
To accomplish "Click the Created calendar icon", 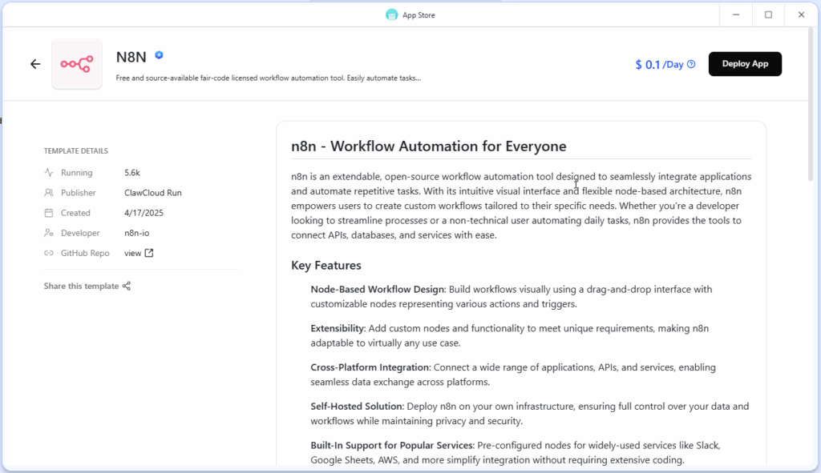I will [49, 213].
